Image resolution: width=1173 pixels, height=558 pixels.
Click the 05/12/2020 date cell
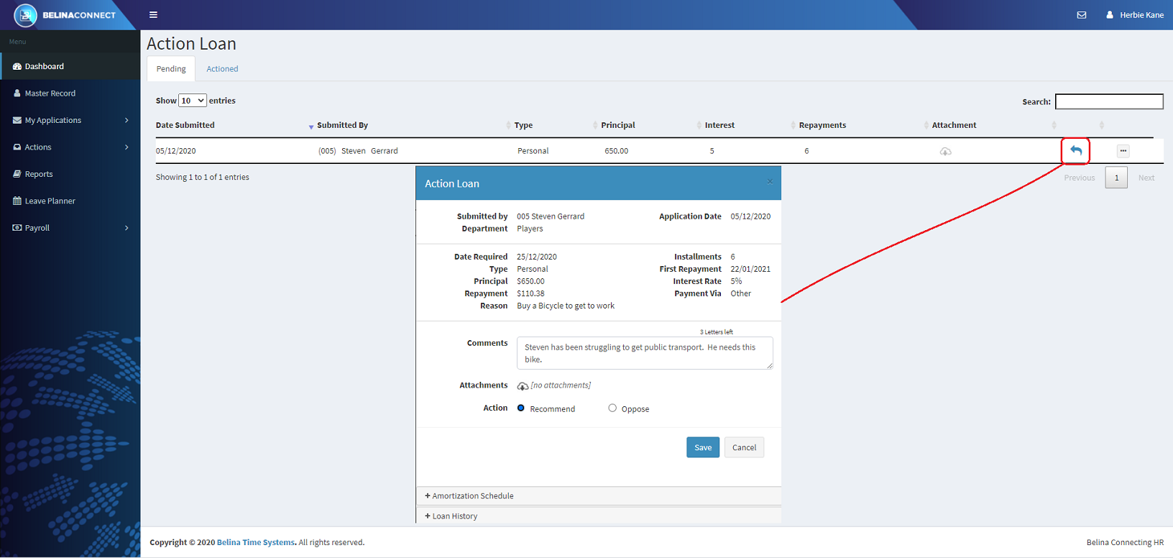[175, 151]
